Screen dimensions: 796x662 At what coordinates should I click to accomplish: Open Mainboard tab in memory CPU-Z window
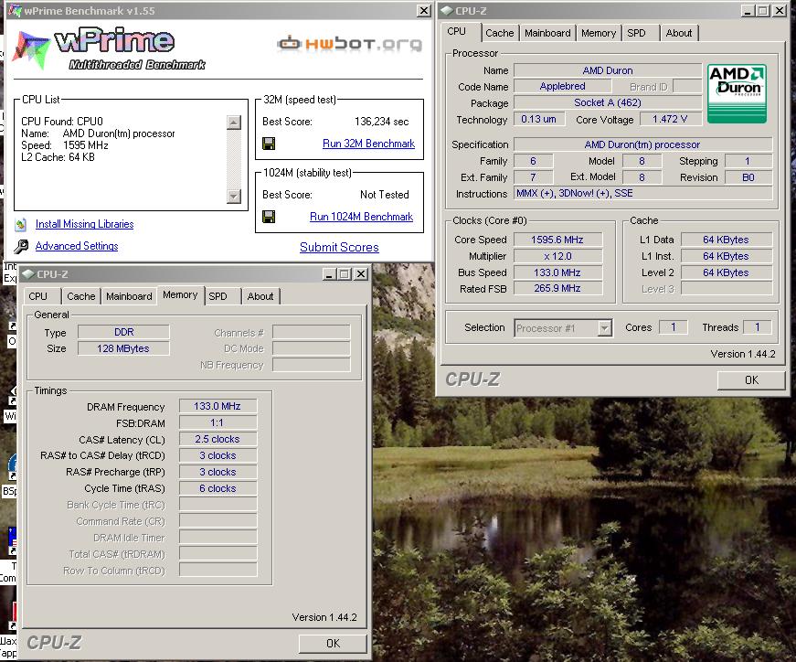(x=129, y=296)
